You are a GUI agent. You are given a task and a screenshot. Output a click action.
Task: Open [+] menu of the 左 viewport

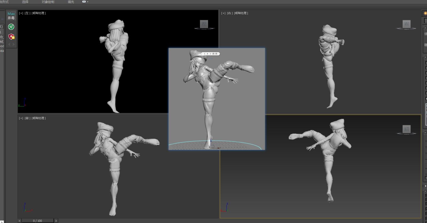click(x=21, y=13)
